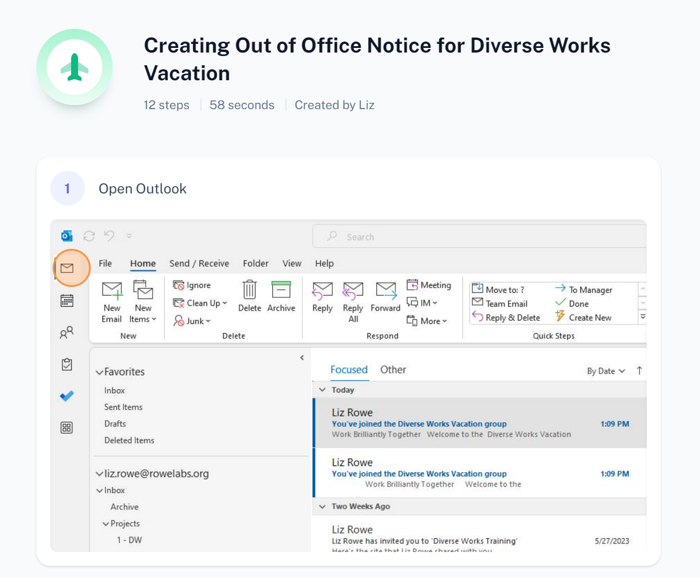The image size is (700, 578).
Task: Open the By Date sort dropdown
Action: point(606,371)
